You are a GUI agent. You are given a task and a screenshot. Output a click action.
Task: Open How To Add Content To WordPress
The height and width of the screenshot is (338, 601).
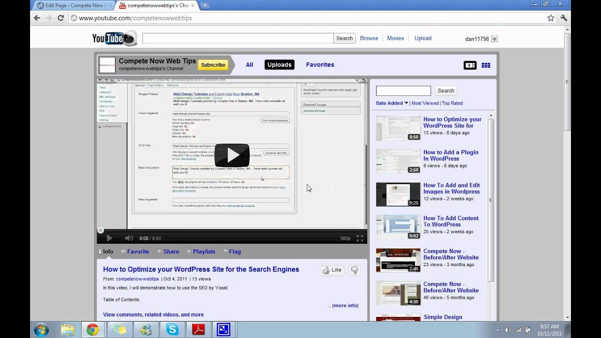point(451,221)
